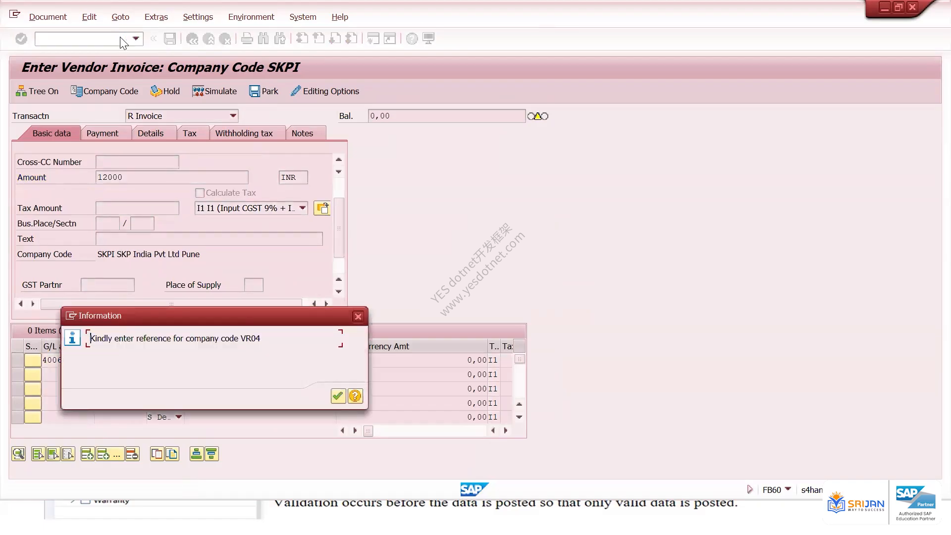This screenshot has width=951, height=535.
Task: Click the Amount input field
Action: pos(172,177)
